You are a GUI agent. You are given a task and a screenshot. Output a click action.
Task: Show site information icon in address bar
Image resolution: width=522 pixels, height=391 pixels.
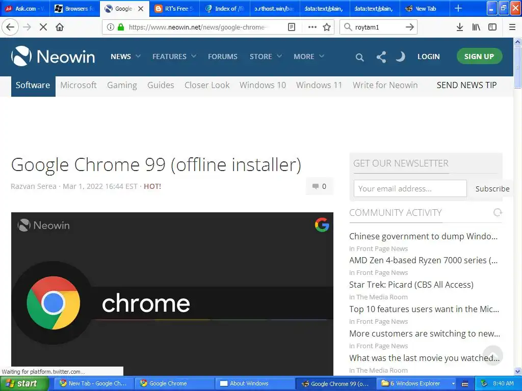click(111, 27)
